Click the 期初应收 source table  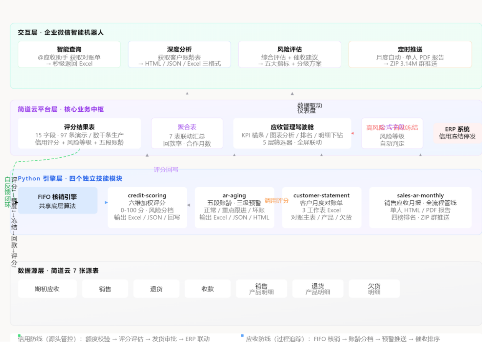click(47, 289)
